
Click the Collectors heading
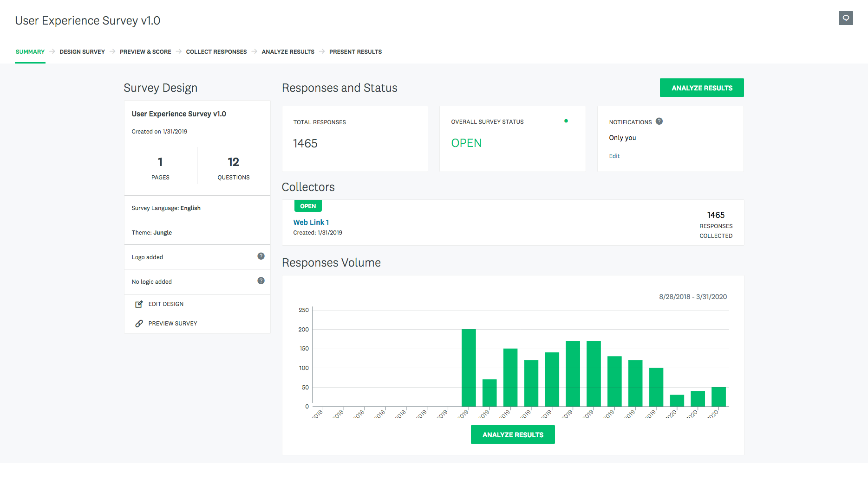tap(308, 187)
